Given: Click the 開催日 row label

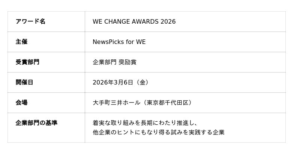Looking at the screenshot, I should (x=24, y=82).
